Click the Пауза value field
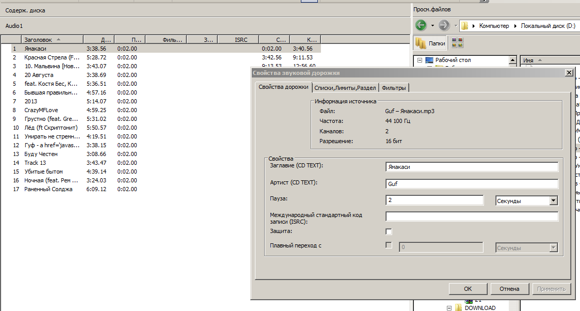This screenshot has height=311, width=580. [434, 200]
